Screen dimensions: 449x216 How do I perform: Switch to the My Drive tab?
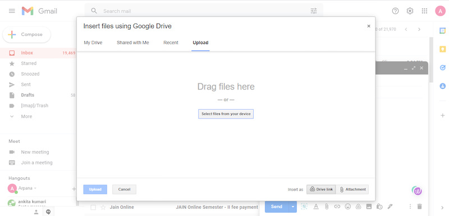pos(93,43)
